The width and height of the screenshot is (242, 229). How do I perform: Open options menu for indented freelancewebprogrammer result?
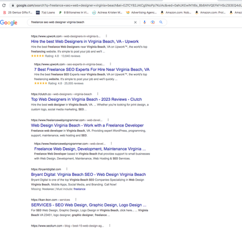tap(111, 143)
